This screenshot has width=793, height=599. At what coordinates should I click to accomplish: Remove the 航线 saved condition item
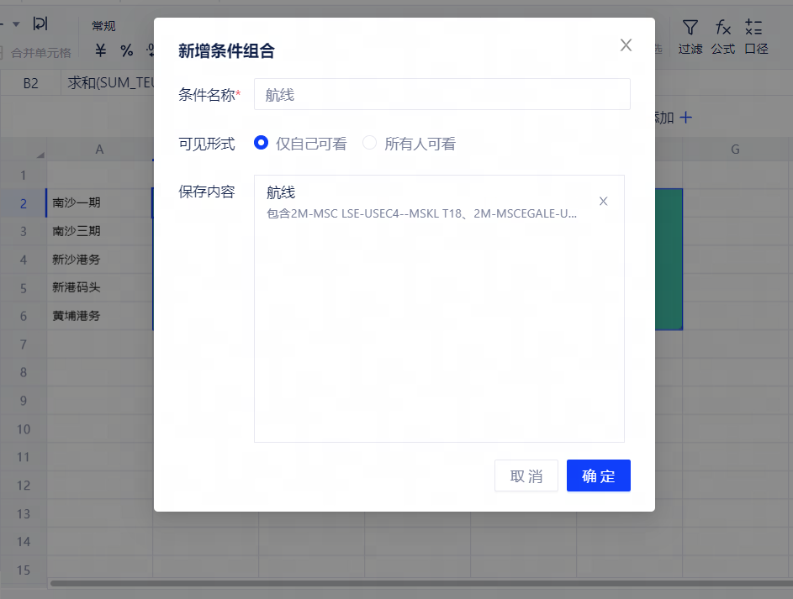click(603, 201)
